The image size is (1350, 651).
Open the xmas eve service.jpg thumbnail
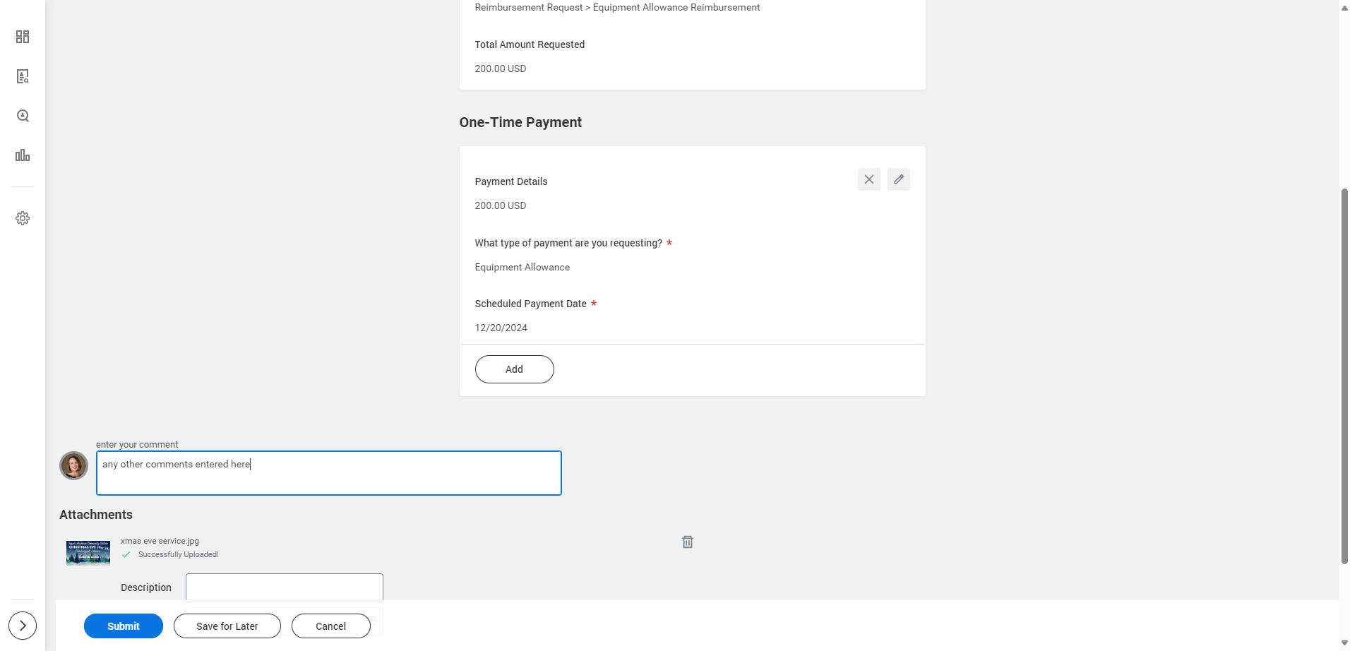click(88, 553)
